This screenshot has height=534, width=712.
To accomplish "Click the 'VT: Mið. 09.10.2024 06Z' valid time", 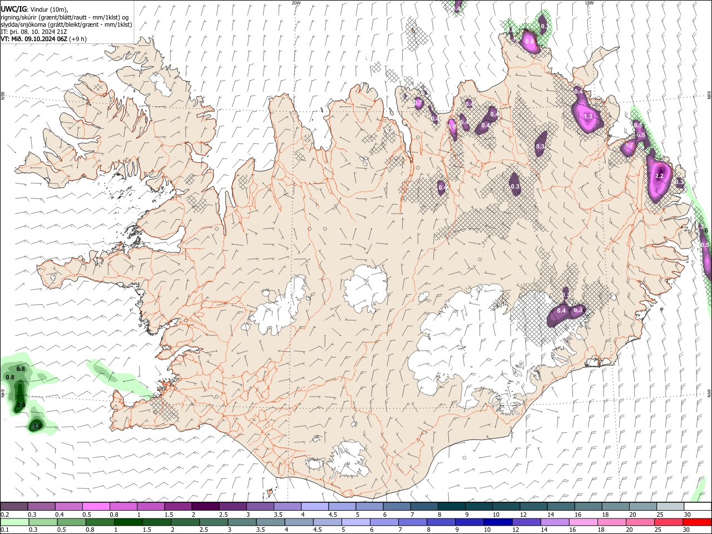I will (34, 39).
